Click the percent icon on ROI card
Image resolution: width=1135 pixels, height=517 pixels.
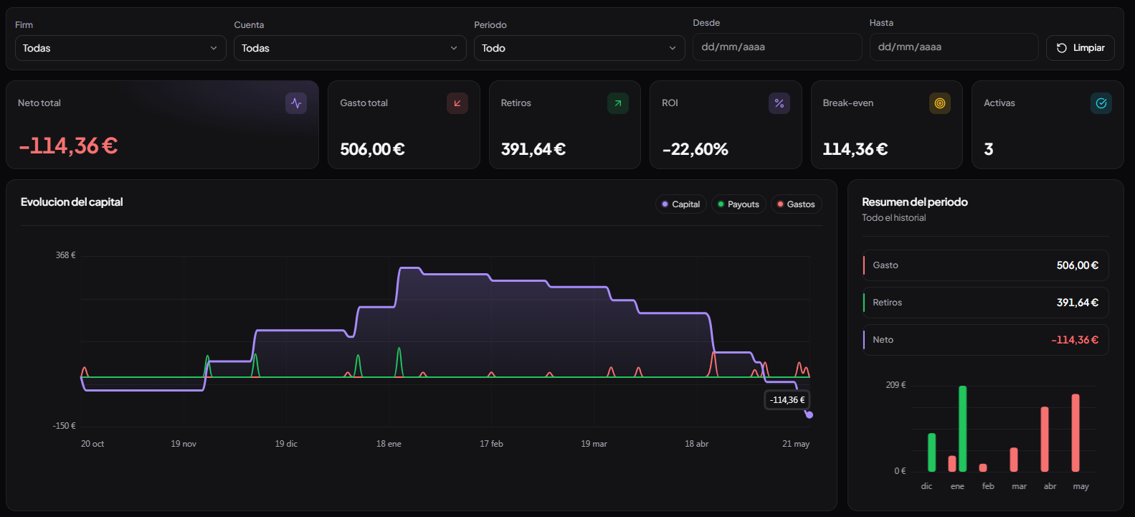[779, 103]
